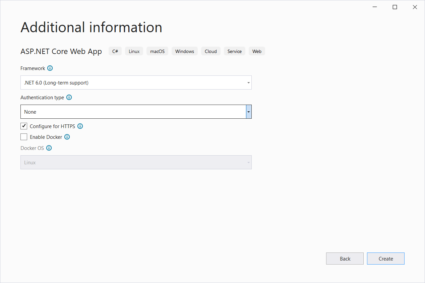The width and height of the screenshot is (425, 283).
Task: Select the Cloud tag
Action: pyautogui.click(x=211, y=51)
